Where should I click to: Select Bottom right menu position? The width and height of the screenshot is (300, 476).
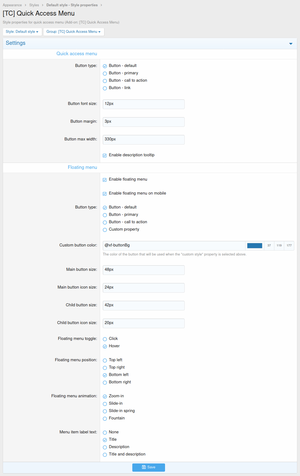[105, 383]
